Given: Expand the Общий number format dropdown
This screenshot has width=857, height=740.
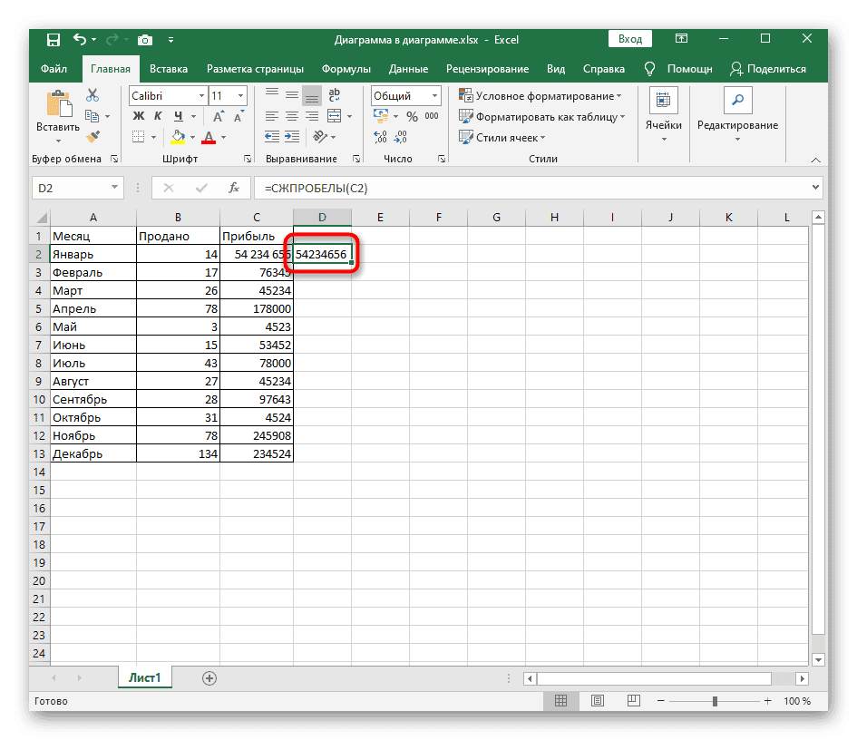Looking at the screenshot, I should point(435,95).
